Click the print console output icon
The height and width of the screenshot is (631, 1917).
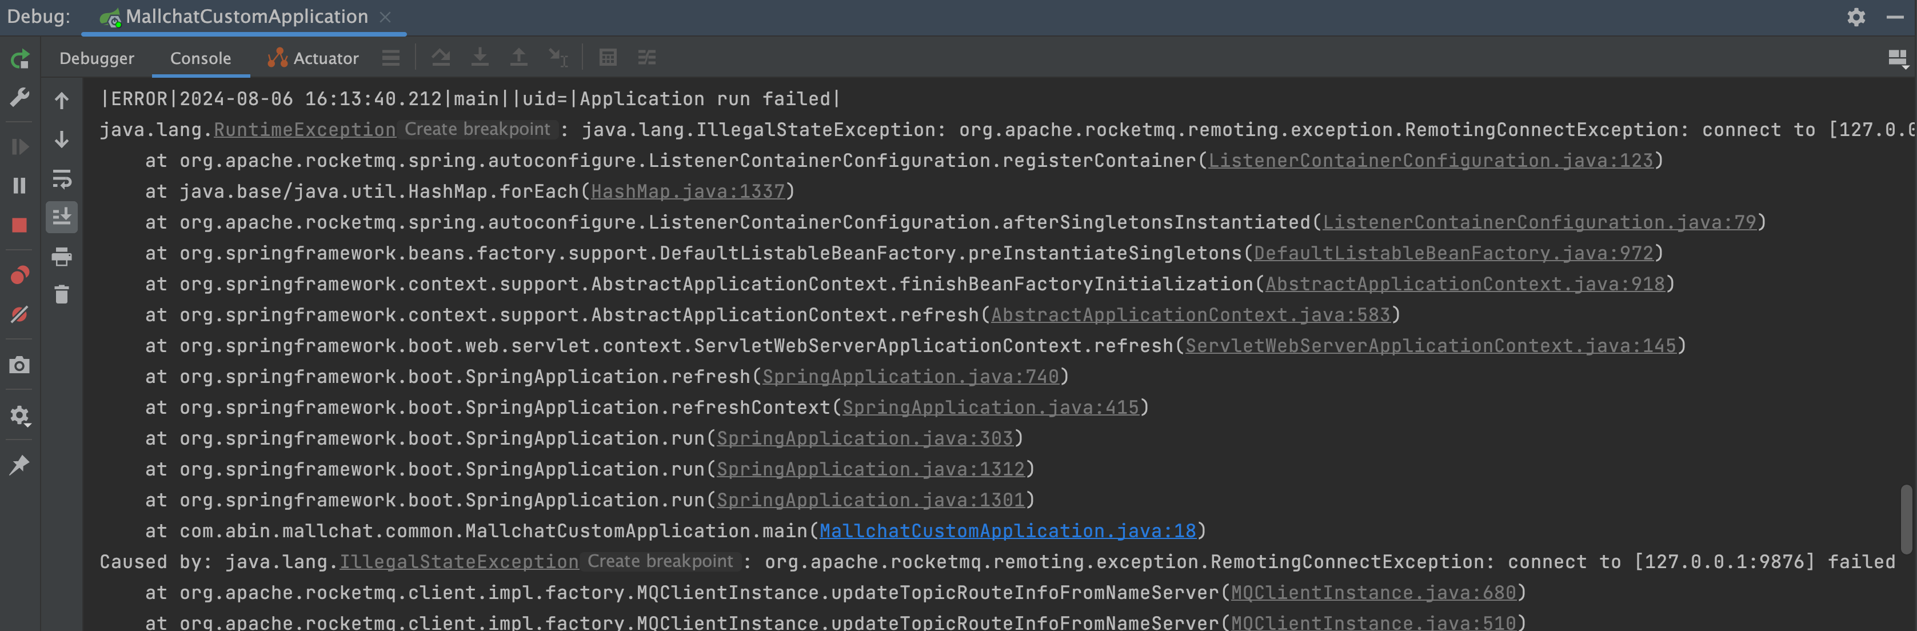click(x=62, y=257)
